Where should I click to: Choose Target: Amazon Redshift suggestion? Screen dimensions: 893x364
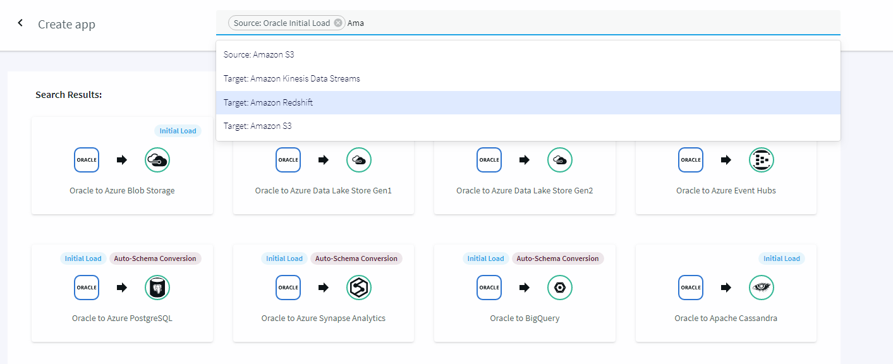click(x=528, y=102)
